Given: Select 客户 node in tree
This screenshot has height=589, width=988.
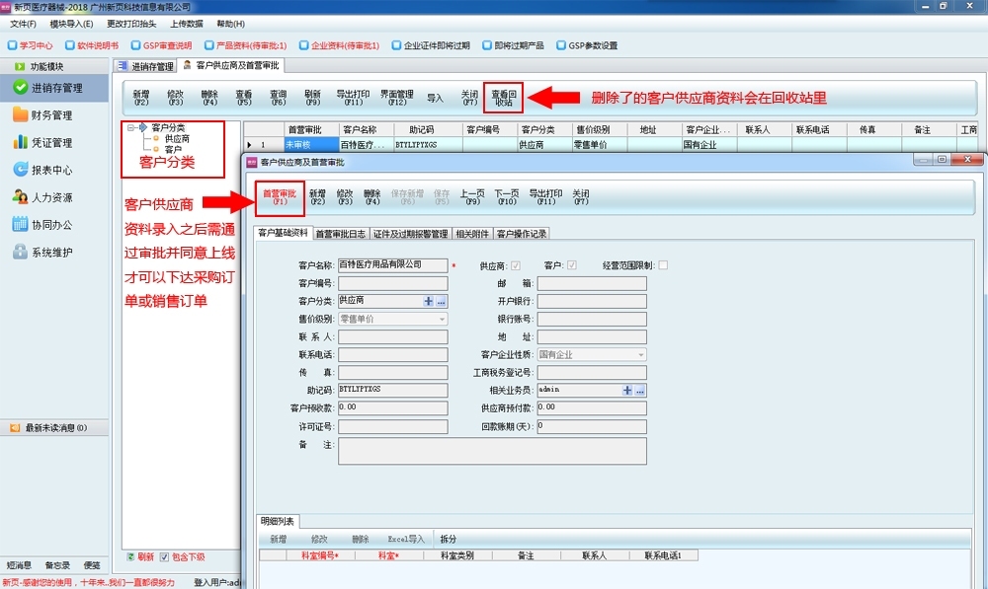Looking at the screenshot, I should click(x=173, y=150).
